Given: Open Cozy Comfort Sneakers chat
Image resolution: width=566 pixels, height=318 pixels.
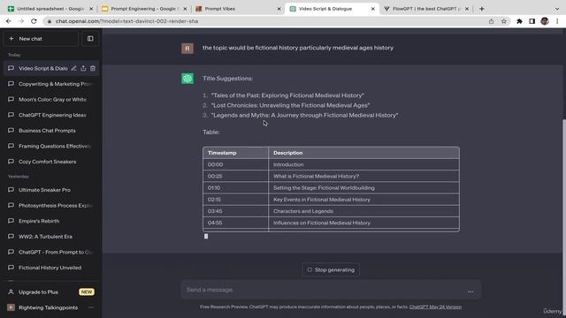Looking at the screenshot, I should [51, 162].
